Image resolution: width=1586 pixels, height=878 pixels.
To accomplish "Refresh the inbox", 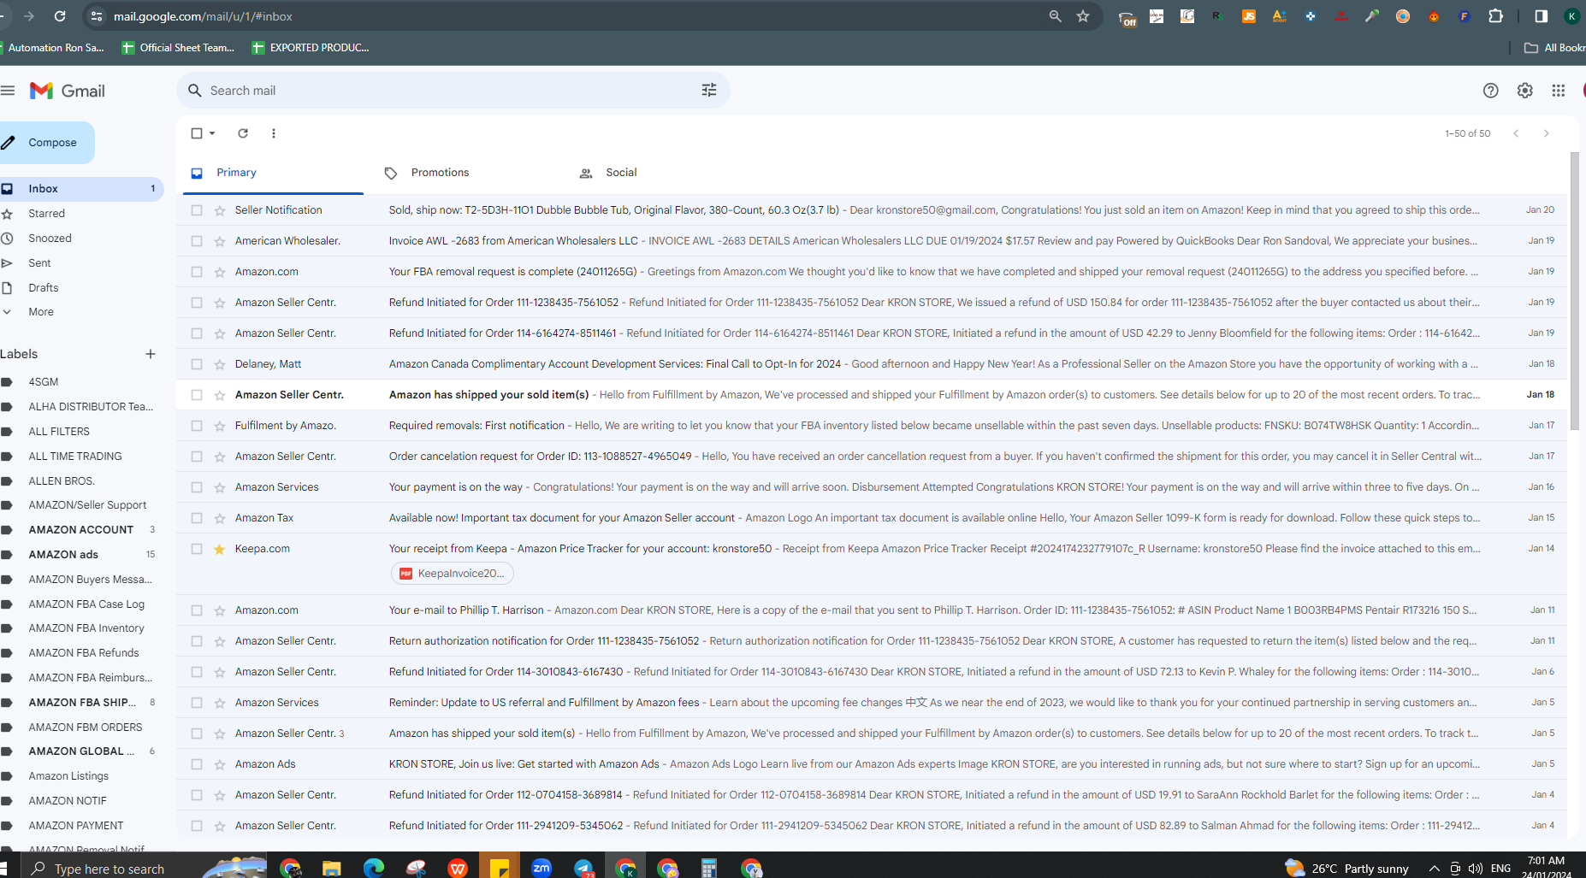I will tap(243, 133).
